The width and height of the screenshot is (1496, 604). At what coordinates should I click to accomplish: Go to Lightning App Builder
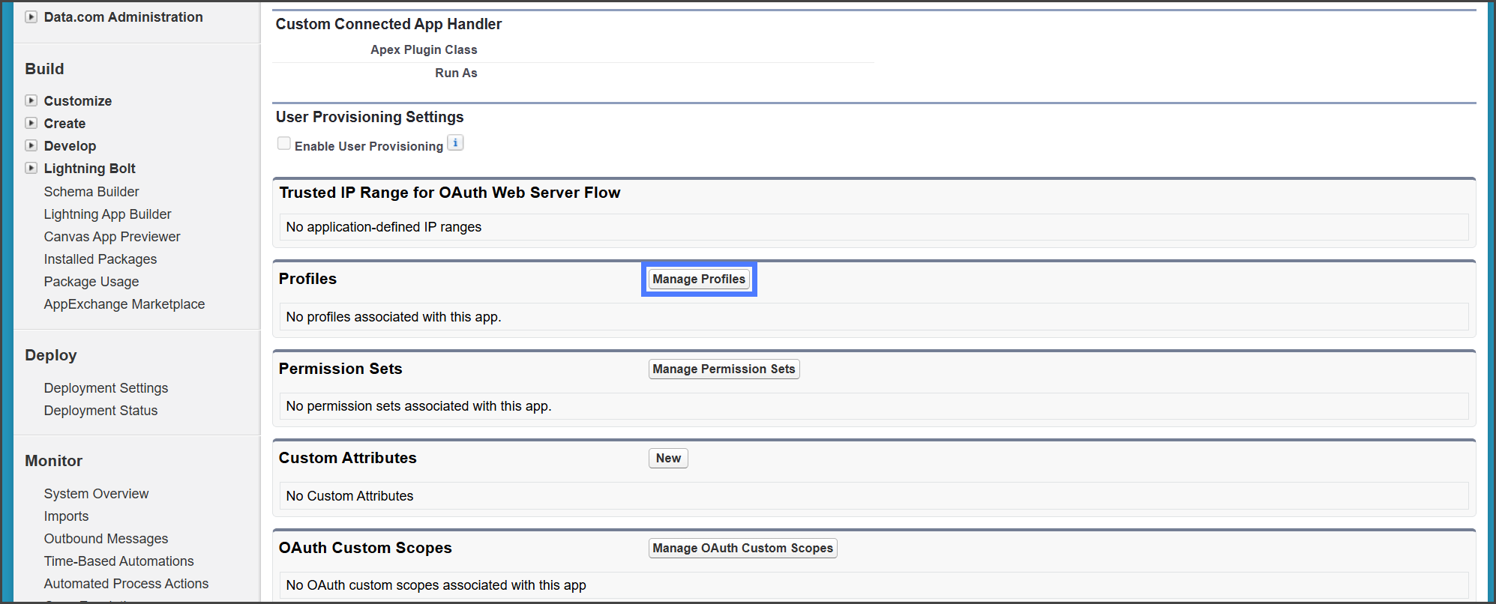pos(107,214)
